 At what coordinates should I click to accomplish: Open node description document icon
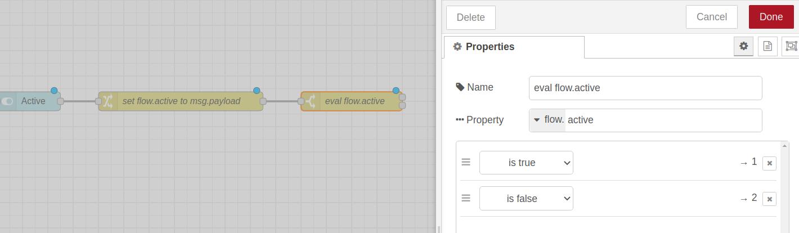click(x=767, y=46)
